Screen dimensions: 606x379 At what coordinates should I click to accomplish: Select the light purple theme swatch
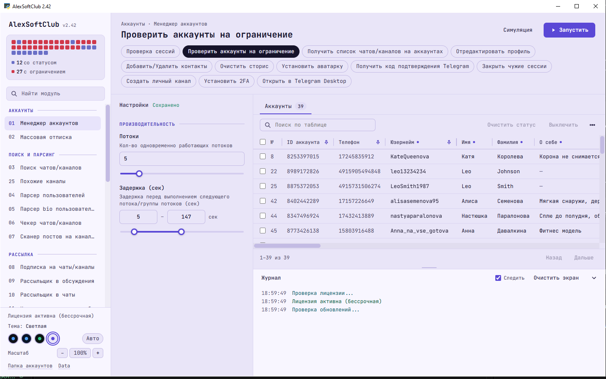[53, 339]
